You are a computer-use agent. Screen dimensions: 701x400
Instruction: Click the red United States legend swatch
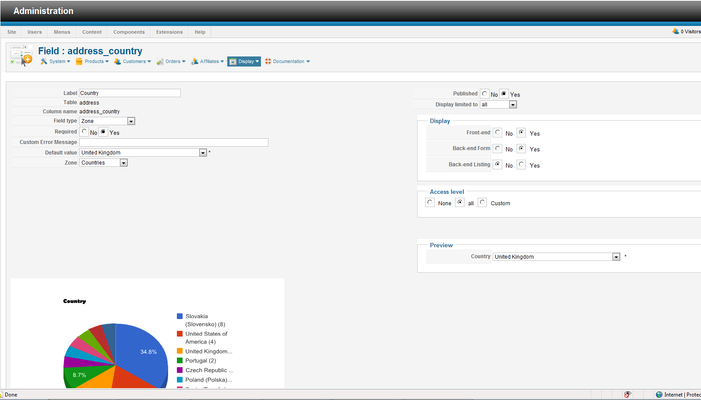(180, 333)
